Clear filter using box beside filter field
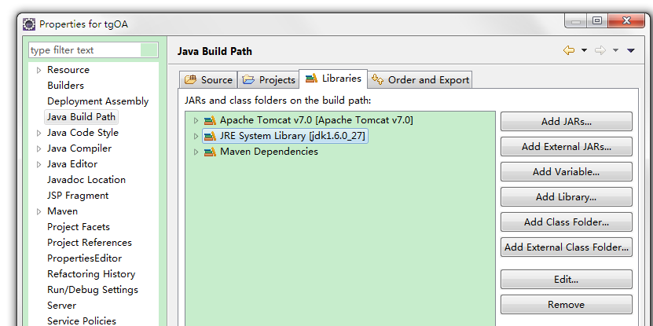The width and height of the screenshot is (653, 326). pyautogui.click(x=149, y=50)
